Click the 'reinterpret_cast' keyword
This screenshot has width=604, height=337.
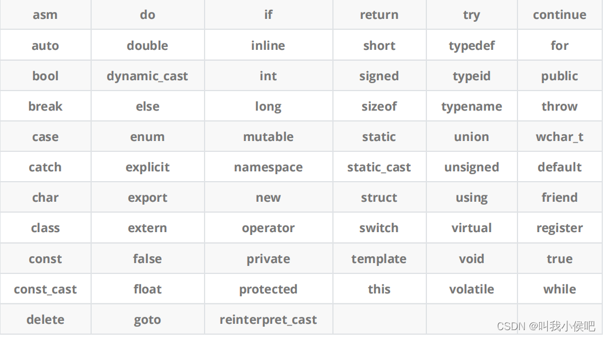coord(268,320)
